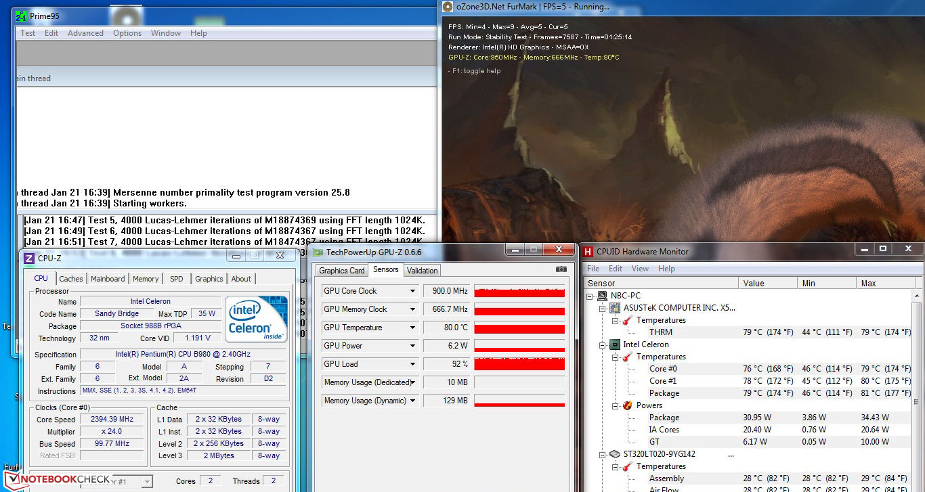Click the Sensor column header

(x=662, y=283)
